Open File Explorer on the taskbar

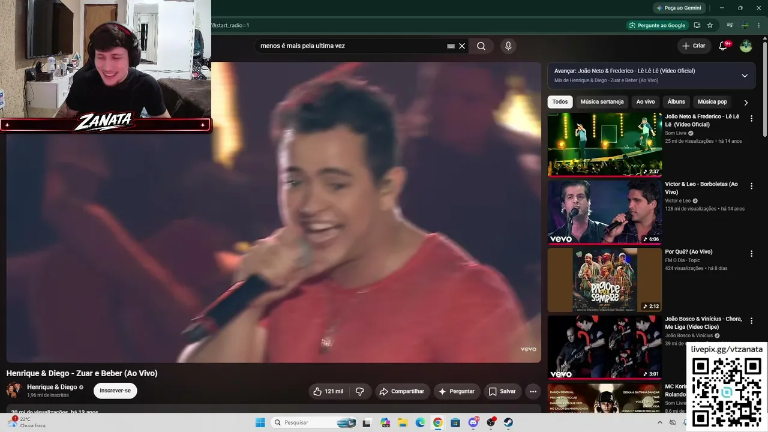[x=403, y=422]
